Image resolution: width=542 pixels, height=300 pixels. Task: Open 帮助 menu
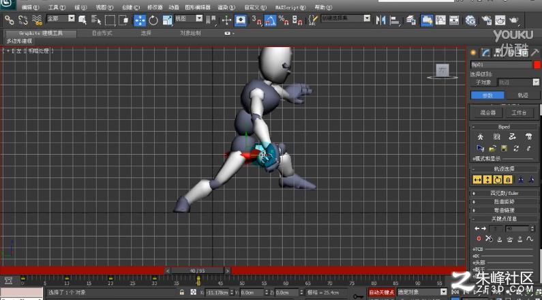click(325, 7)
